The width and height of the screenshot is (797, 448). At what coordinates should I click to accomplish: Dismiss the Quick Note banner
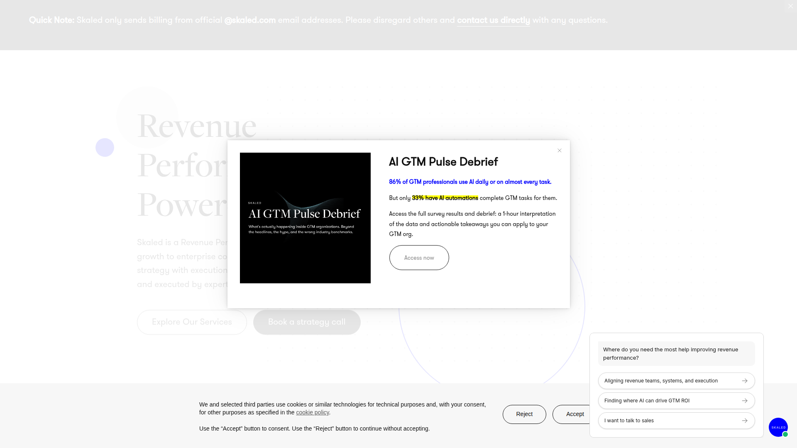[790, 6]
